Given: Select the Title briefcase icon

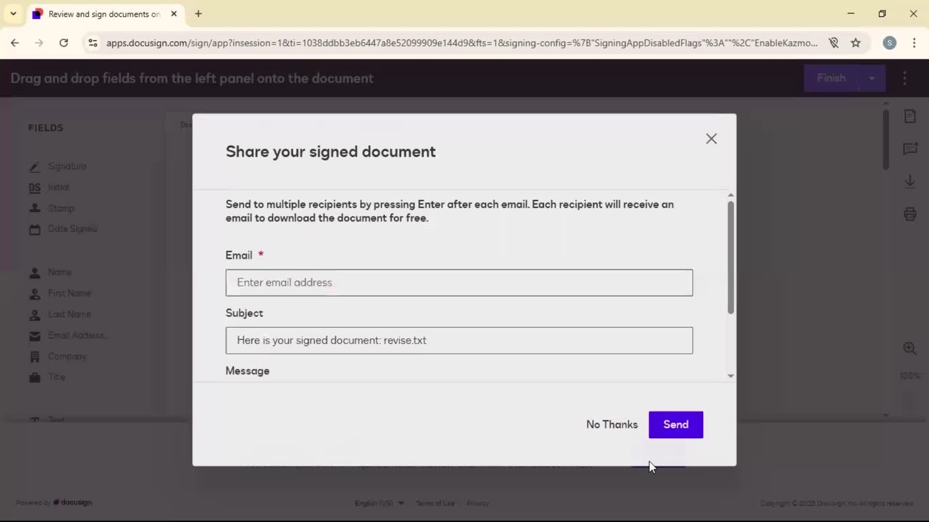Looking at the screenshot, I should point(35,377).
